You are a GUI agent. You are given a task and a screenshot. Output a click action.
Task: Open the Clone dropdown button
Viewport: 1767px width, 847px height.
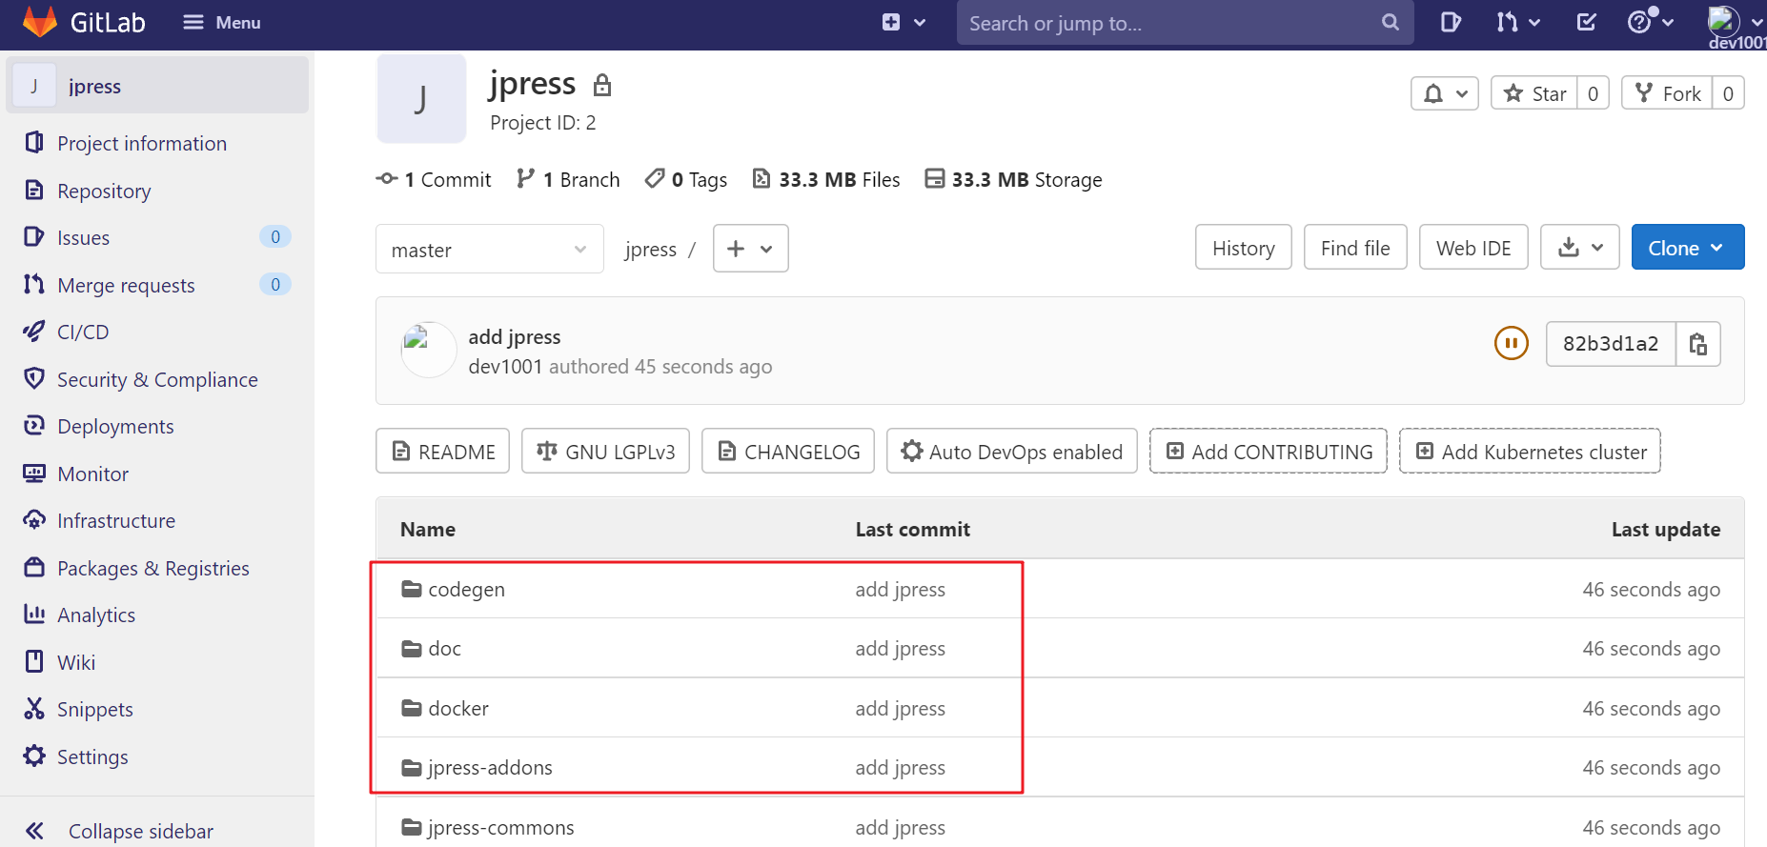(x=1688, y=248)
